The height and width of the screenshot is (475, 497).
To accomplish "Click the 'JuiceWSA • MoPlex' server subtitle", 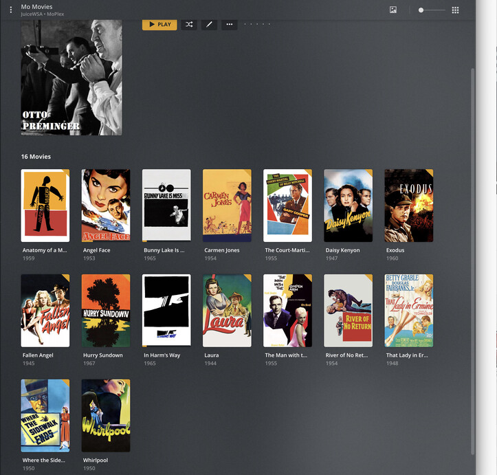I will tap(43, 14).
